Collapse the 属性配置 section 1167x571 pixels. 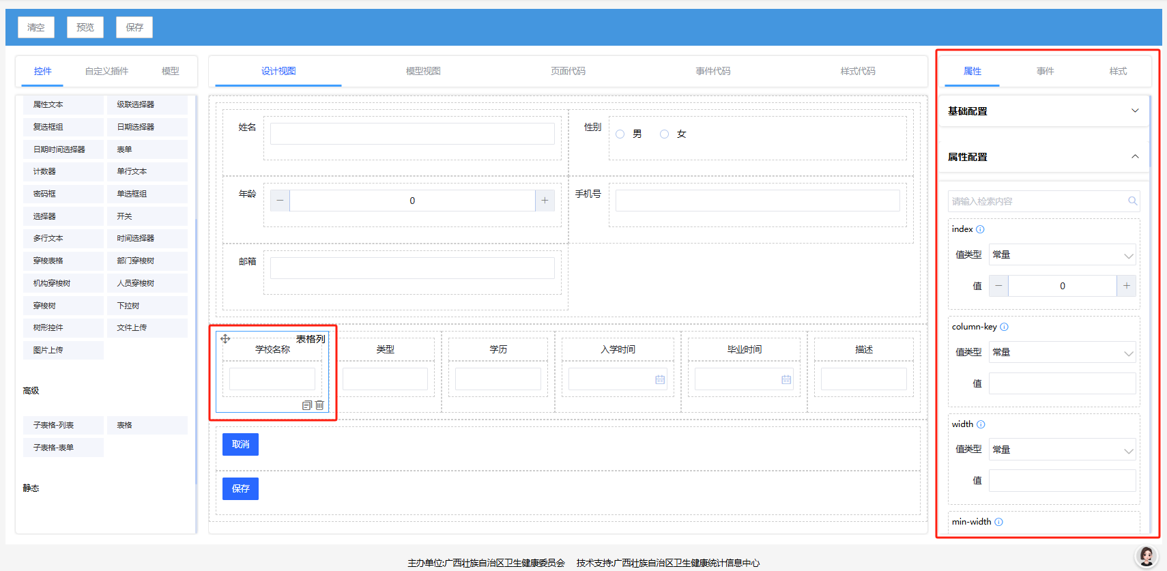tap(1134, 156)
